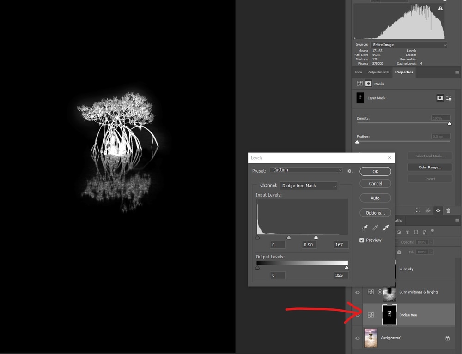Click the mask Feather slider handle
The image size is (462, 354).
tap(357, 142)
